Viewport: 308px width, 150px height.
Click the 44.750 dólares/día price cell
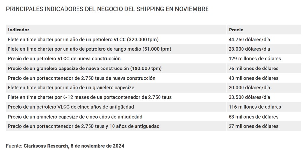(x=250, y=40)
